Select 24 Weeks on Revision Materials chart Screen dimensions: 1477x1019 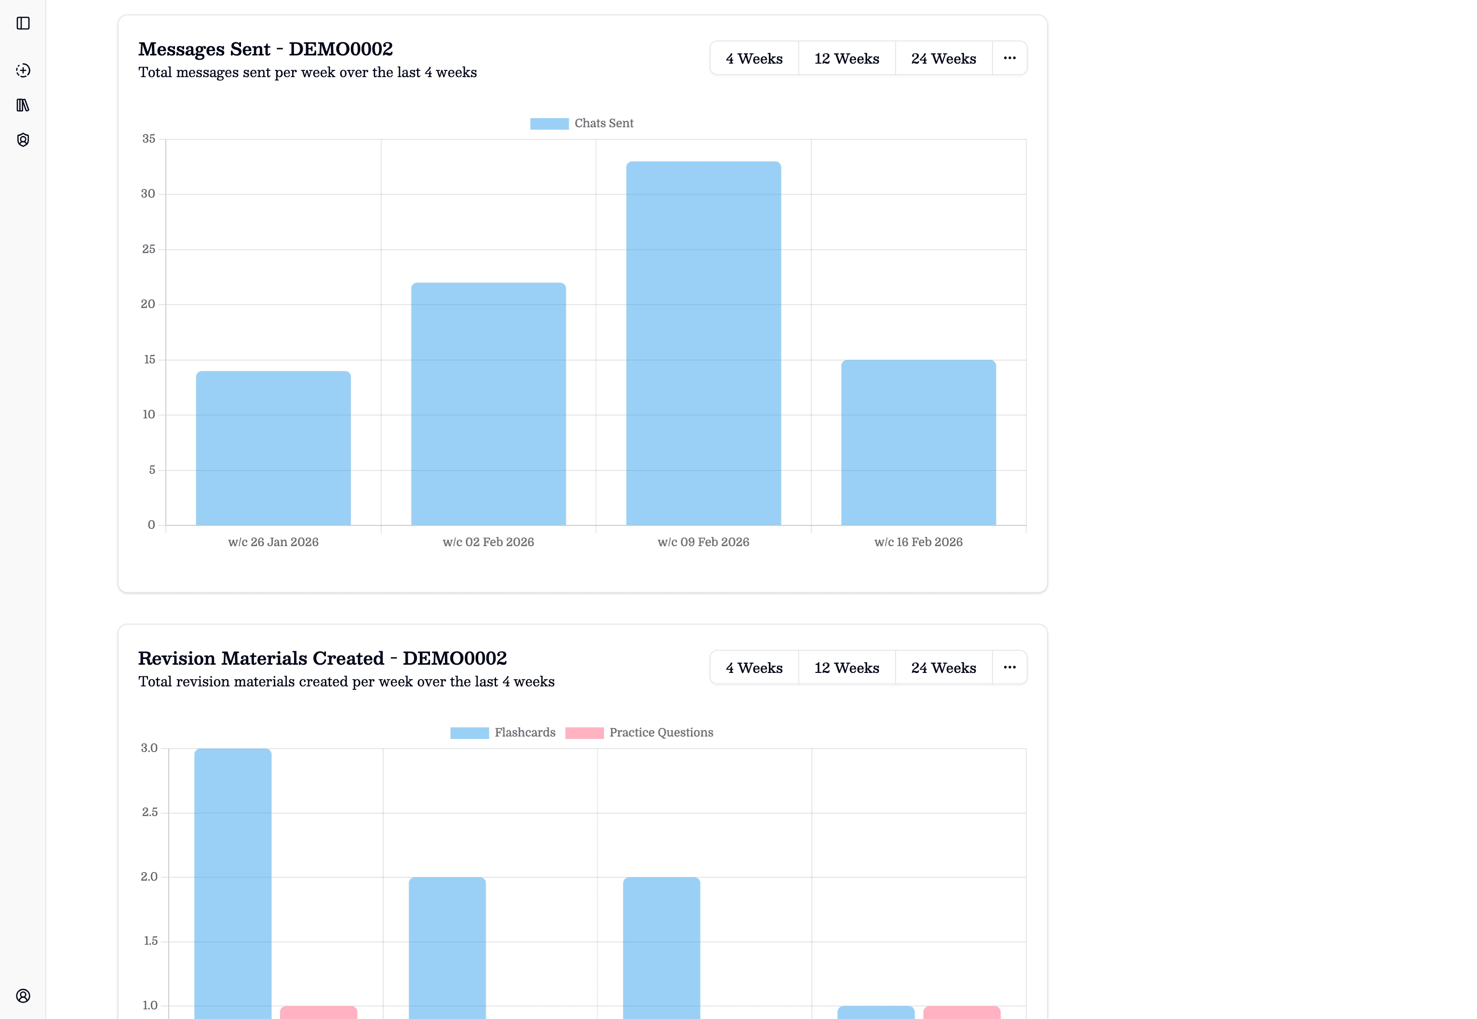tap(943, 668)
